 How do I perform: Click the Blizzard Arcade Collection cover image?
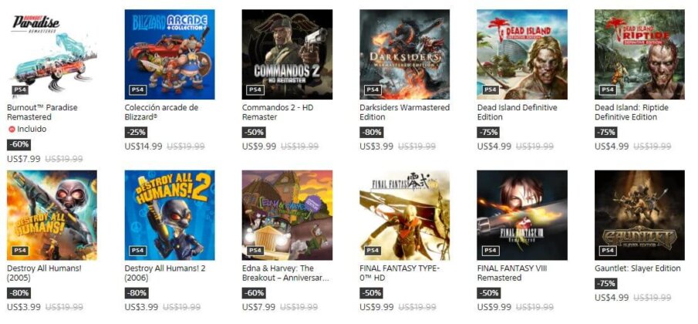pyautogui.click(x=170, y=54)
